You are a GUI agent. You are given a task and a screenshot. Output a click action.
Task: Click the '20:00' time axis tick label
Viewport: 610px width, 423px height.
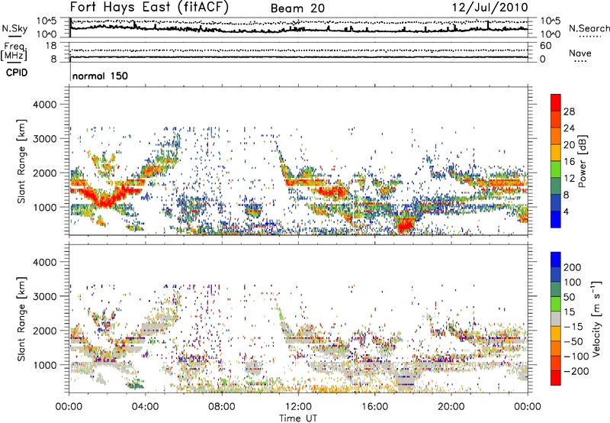(x=451, y=407)
